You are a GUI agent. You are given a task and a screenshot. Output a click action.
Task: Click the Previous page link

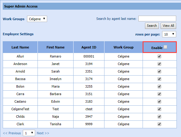click(12, 133)
